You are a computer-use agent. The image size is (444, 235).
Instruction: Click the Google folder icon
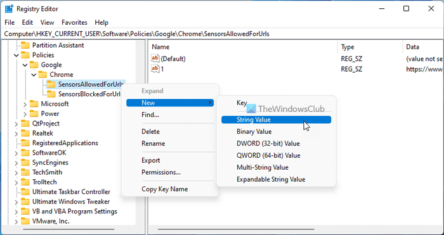[34, 65]
